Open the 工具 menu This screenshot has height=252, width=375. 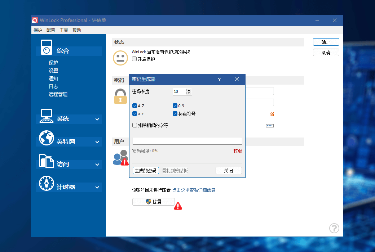tap(63, 30)
